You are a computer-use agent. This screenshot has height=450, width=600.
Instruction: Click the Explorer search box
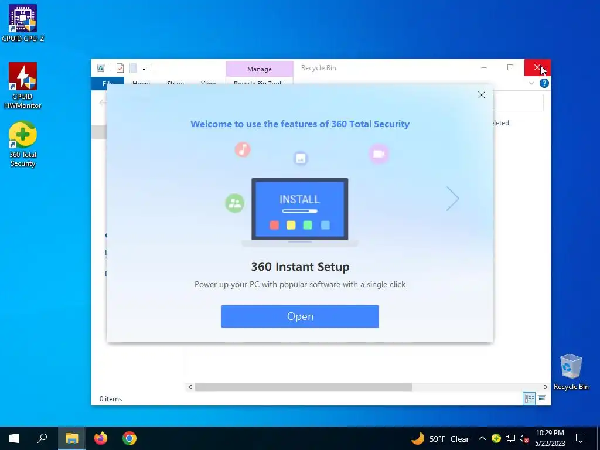pyautogui.click(x=519, y=103)
